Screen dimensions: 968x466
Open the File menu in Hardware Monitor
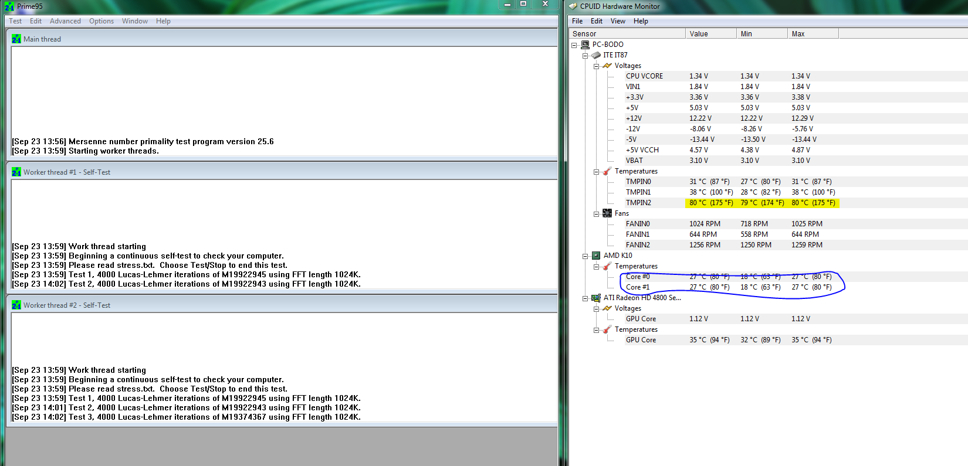577,21
